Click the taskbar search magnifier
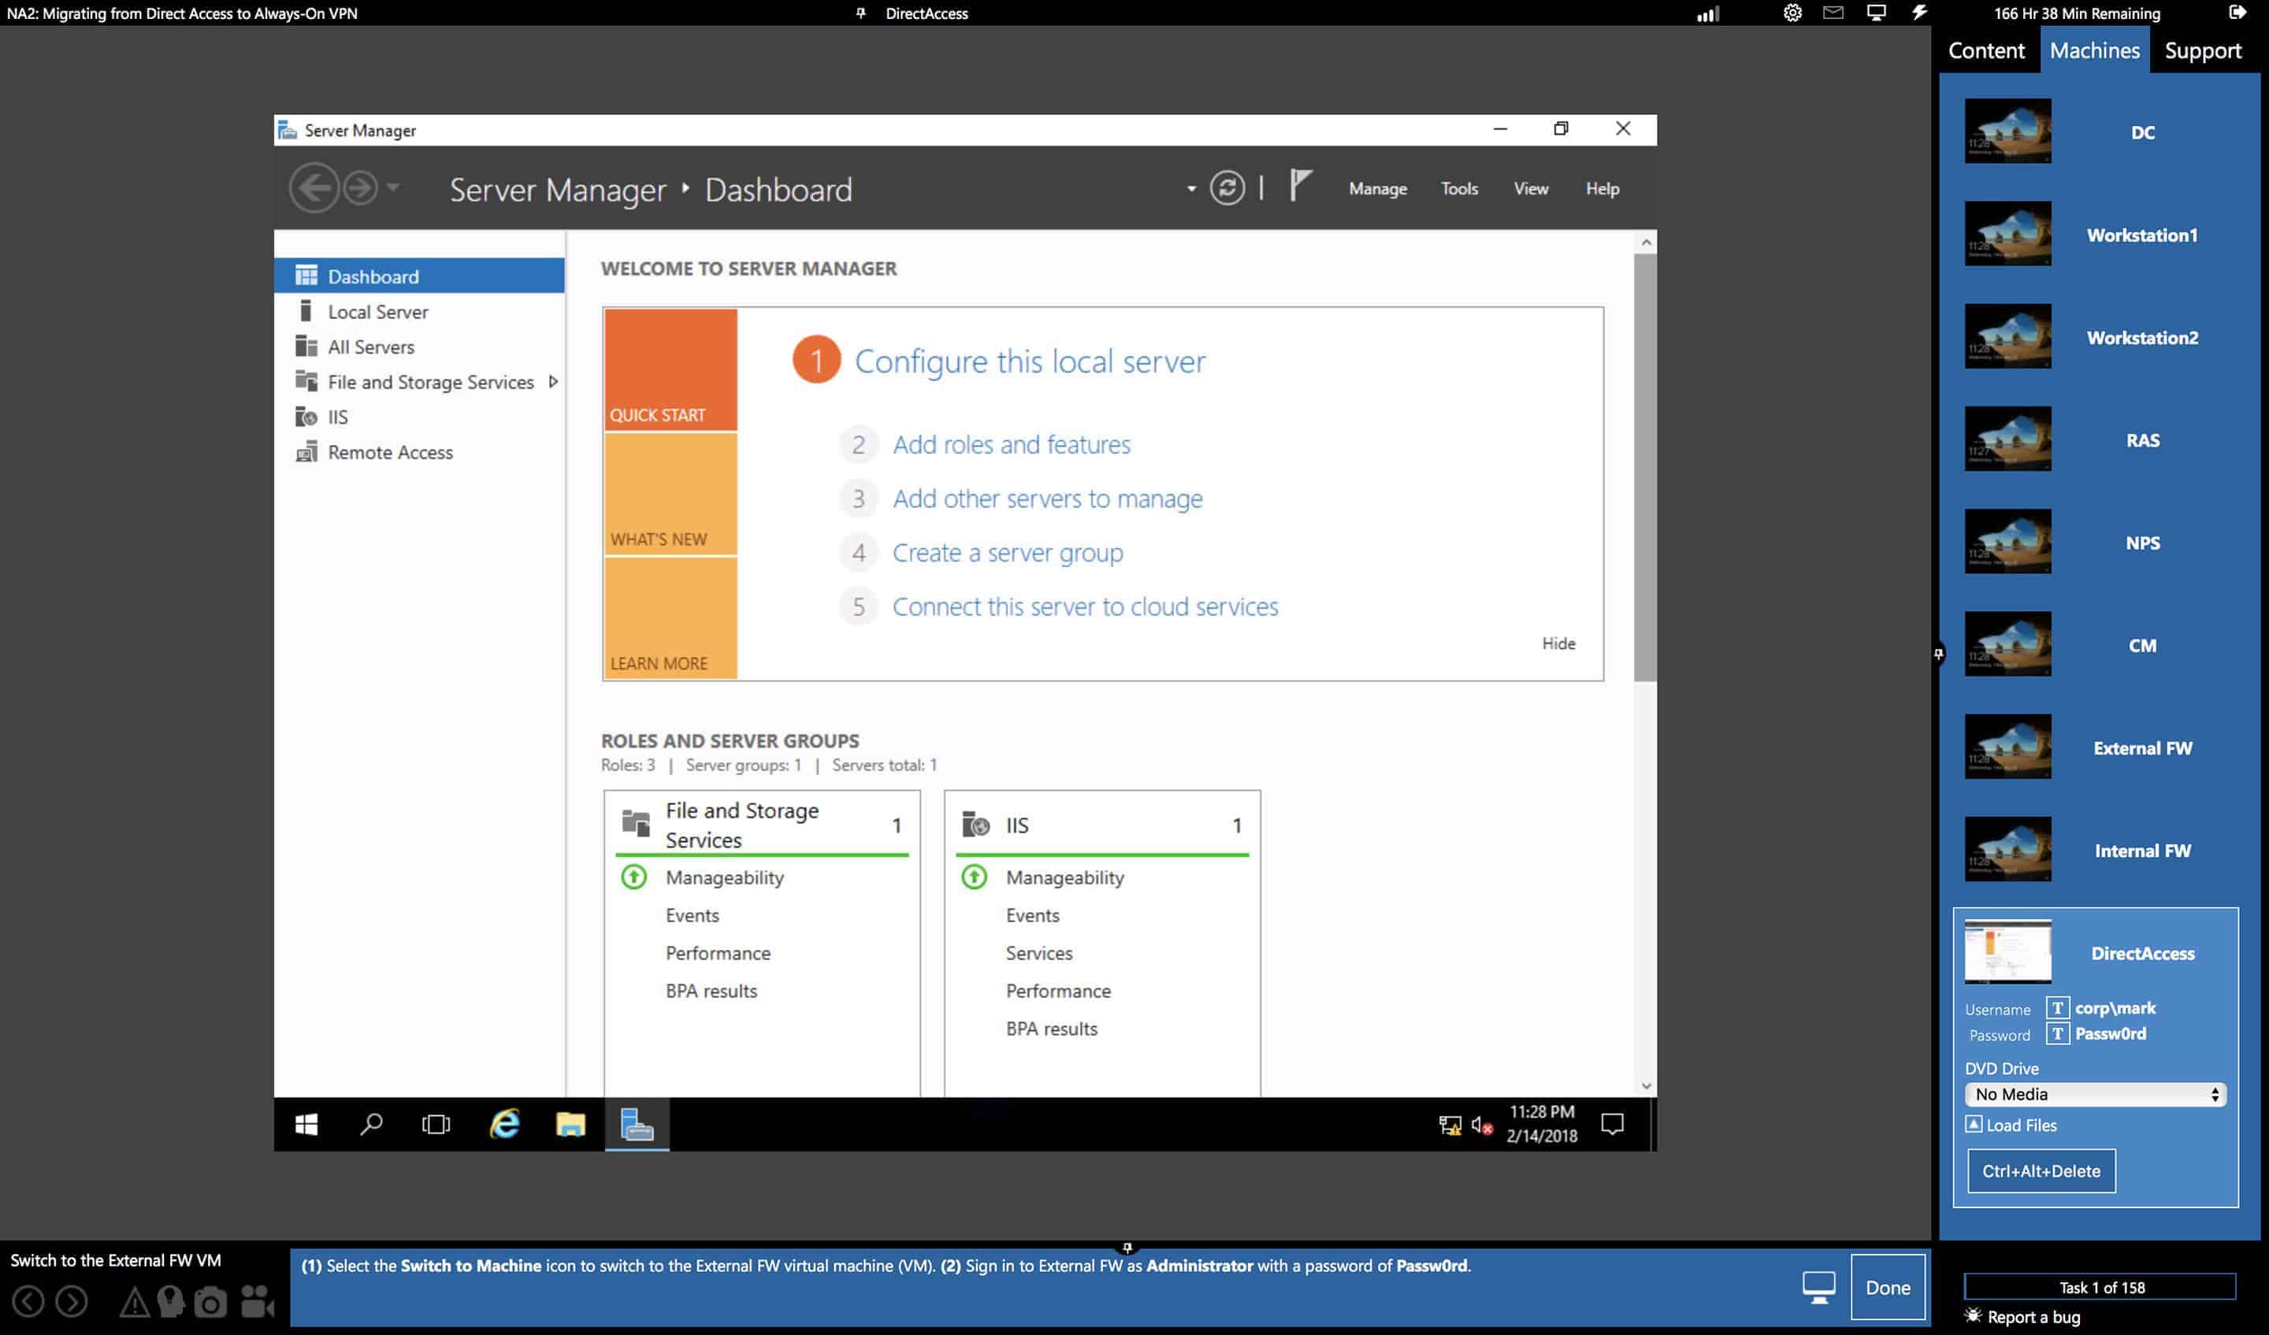 (371, 1123)
